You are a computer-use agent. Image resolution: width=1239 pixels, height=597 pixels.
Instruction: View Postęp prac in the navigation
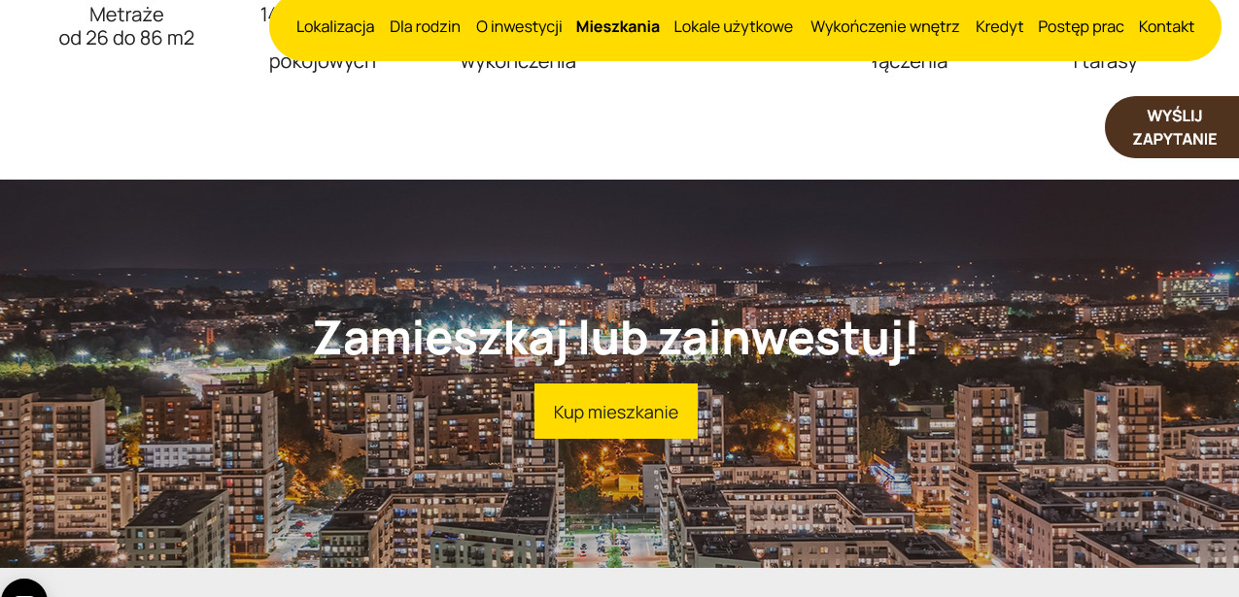1082,26
